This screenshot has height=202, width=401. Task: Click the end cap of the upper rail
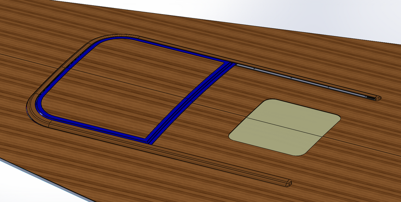[378, 98]
